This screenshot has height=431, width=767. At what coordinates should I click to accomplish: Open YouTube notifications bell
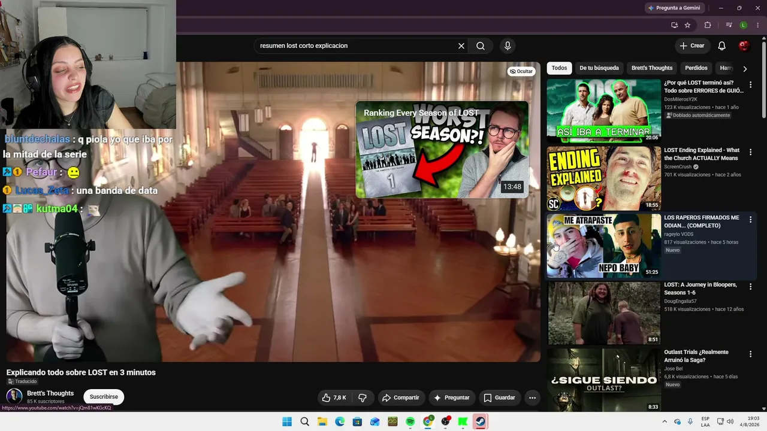pos(722,46)
